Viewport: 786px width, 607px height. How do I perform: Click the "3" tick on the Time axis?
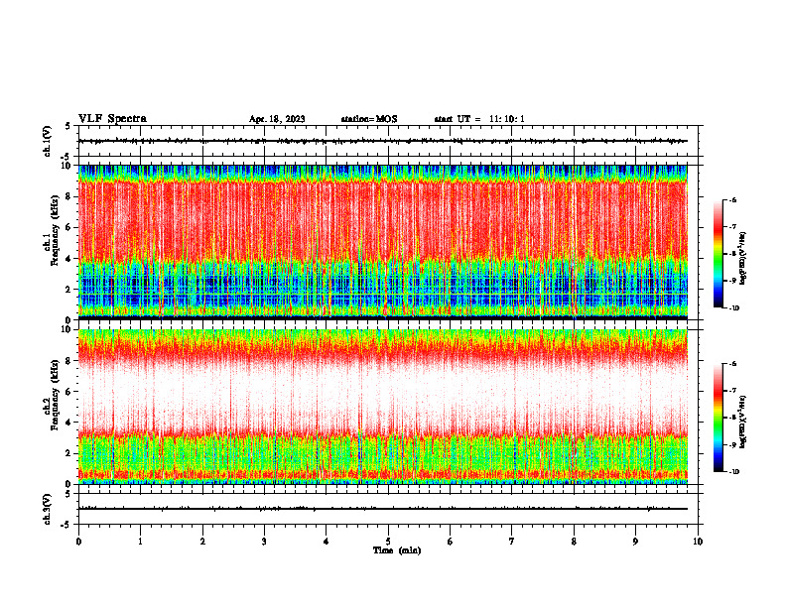(264, 542)
